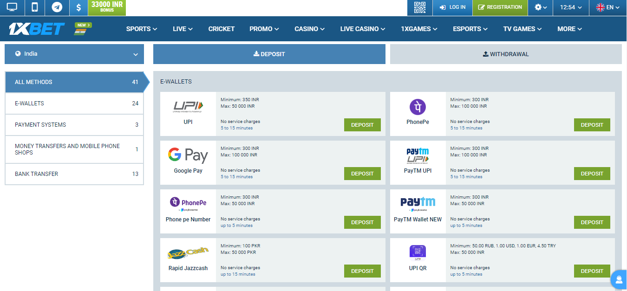
Task: Open the Cricket menu item
Action: [x=221, y=29]
